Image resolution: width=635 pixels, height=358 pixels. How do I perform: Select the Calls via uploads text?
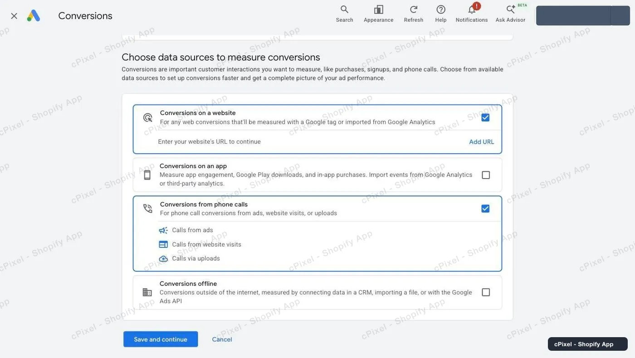point(196,258)
